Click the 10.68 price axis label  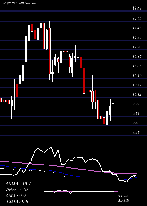click(x=137, y=66)
